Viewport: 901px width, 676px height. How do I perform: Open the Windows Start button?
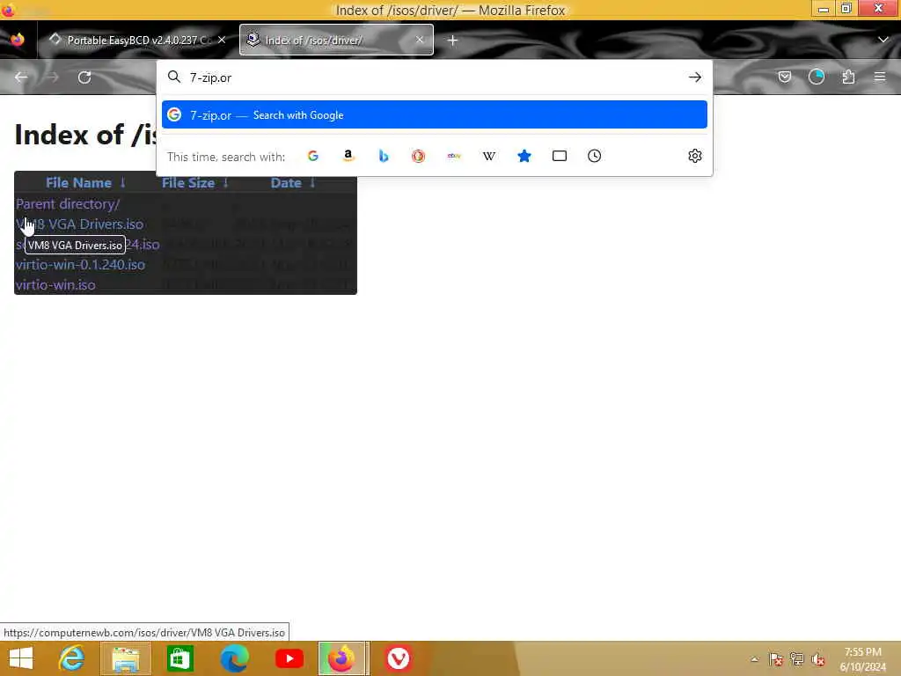coord(21,658)
